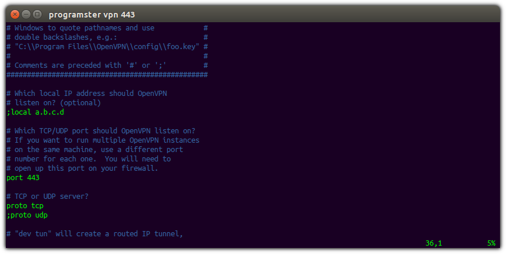
Task: Place cursor on the 'port 443' line
Action: point(23,178)
